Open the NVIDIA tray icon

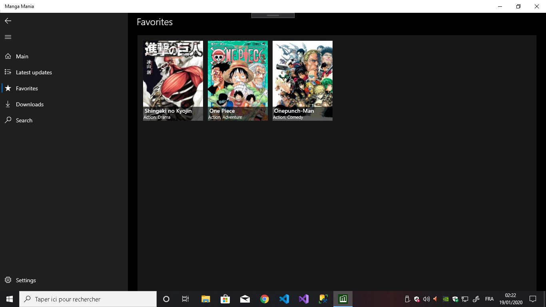(x=446, y=299)
